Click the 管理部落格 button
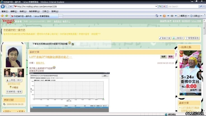Screen dimensions: 206x116 pyautogui.click(x=192, y=38)
